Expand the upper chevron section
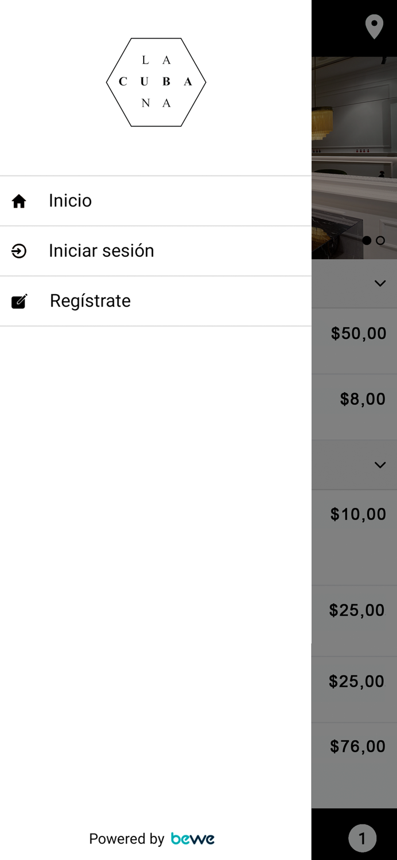Viewport: 397px width, 860px height. click(x=380, y=283)
